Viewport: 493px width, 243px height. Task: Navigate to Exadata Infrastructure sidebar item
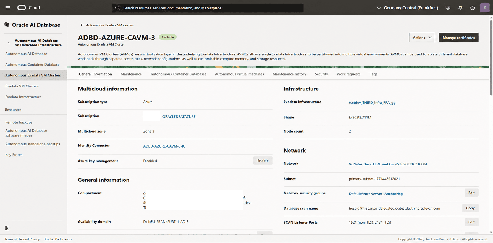pos(23,97)
